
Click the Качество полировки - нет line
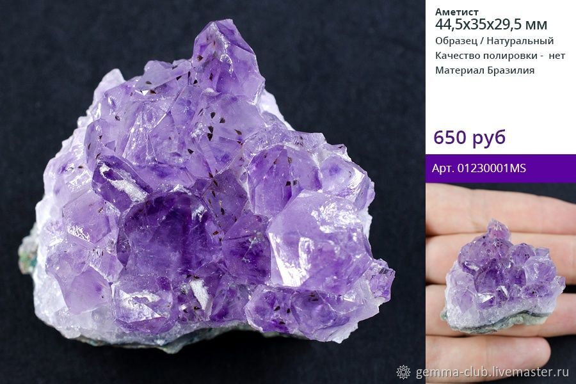500,56
